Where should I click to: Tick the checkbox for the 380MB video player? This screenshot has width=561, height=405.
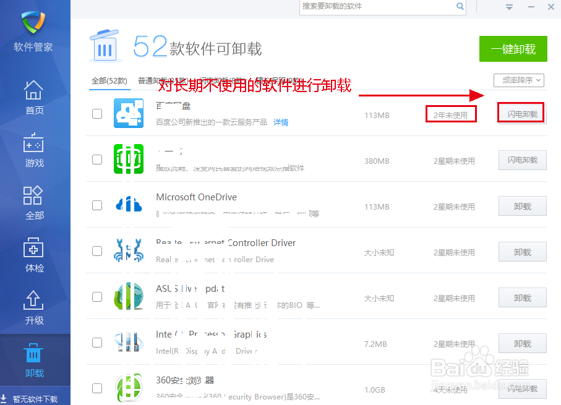pyautogui.click(x=97, y=160)
